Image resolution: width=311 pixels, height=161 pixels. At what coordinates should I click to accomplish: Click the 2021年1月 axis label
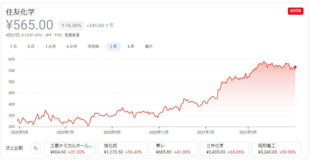[x=206, y=132]
